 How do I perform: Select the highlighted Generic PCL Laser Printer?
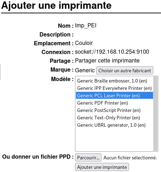[x=114, y=95]
